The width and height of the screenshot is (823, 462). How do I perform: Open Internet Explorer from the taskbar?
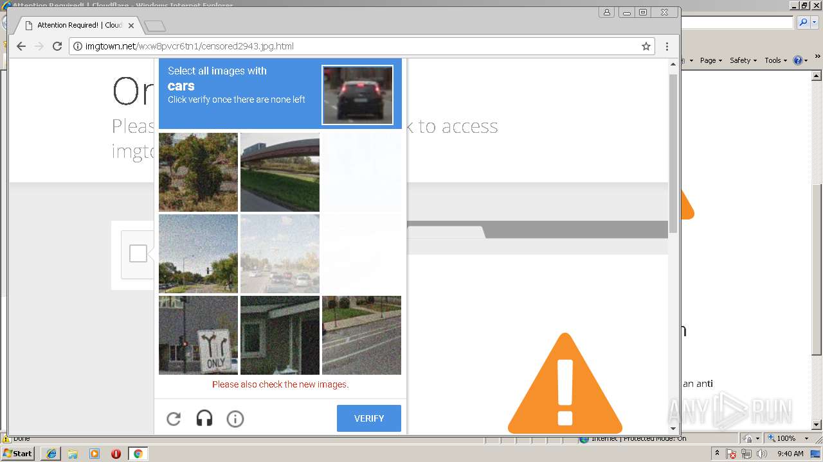click(x=51, y=454)
